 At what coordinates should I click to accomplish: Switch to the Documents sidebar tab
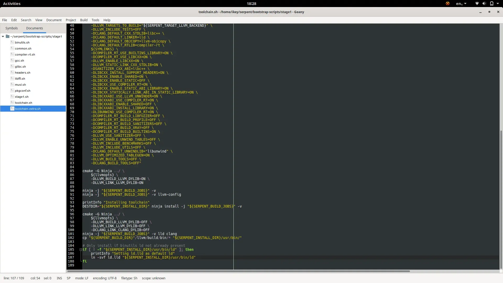coord(34,28)
